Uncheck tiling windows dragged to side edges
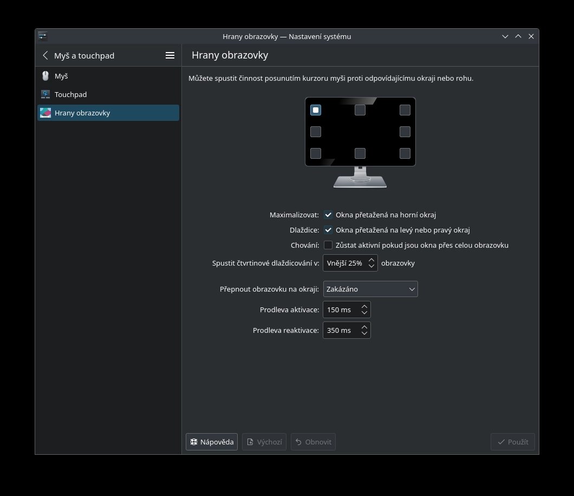The image size is (574, 496). (x=328, y=230)
